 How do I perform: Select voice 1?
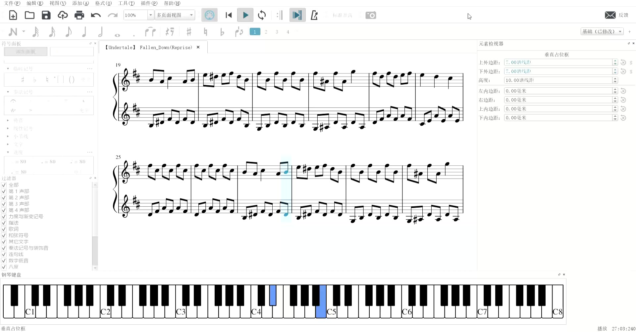[x=255, y=32]
